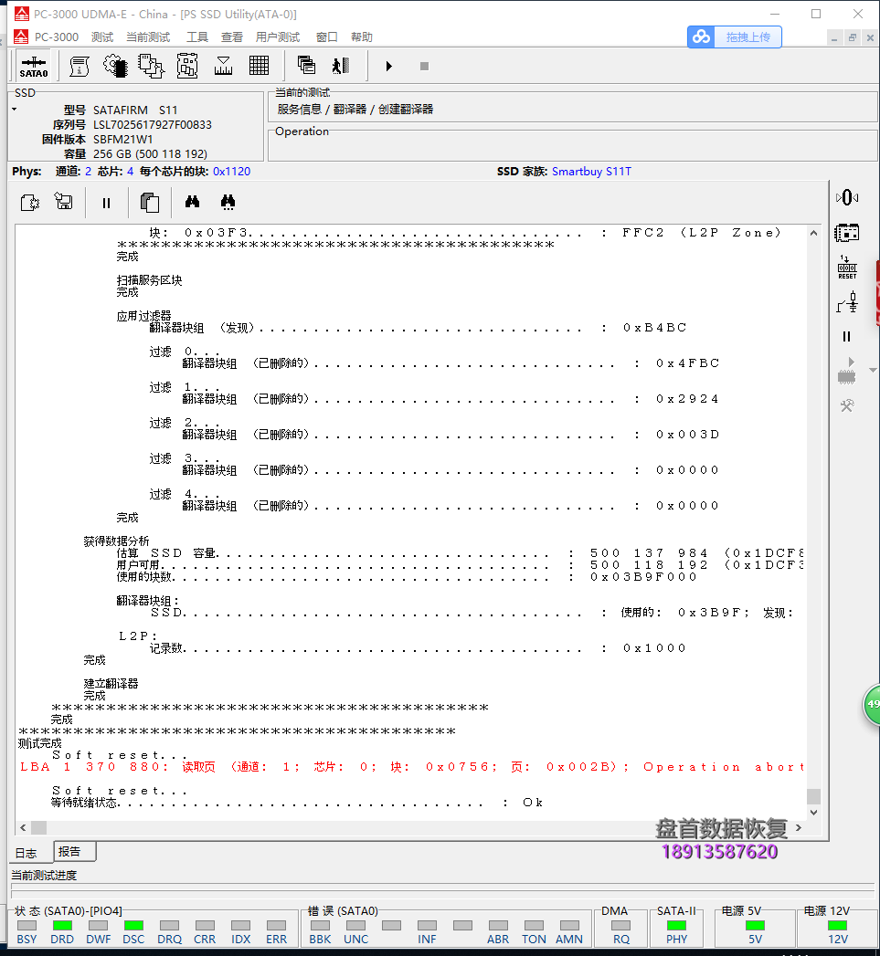Click the SATA0 port selector icon

pos(34,66)
